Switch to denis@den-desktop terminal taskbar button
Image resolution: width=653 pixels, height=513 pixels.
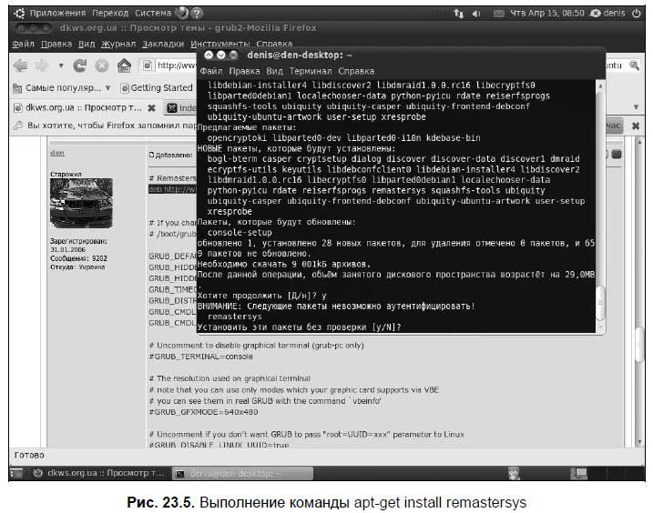tap(242, 474)
